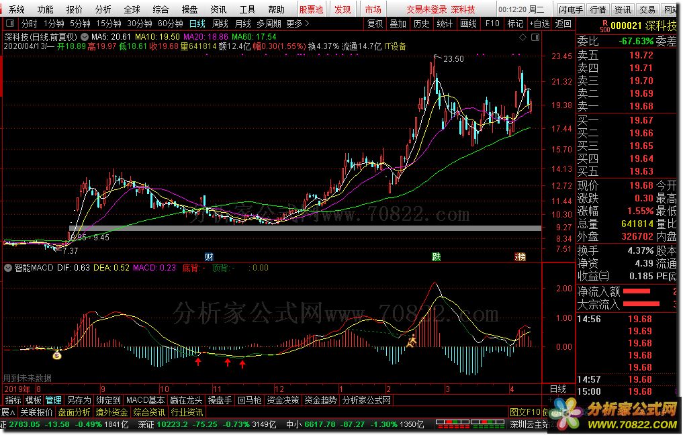Image resolution: width=683 pixels, height=435 pixels.
Task: Click the money bag signal icon in MACD
Action: coord(57,355)
